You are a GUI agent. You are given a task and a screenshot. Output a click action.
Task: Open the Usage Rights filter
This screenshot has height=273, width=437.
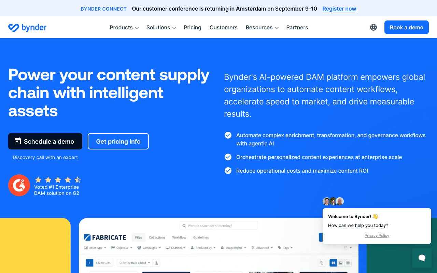234,248
